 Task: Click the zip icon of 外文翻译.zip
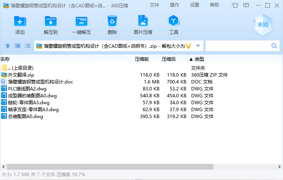[x=4, y=75]
